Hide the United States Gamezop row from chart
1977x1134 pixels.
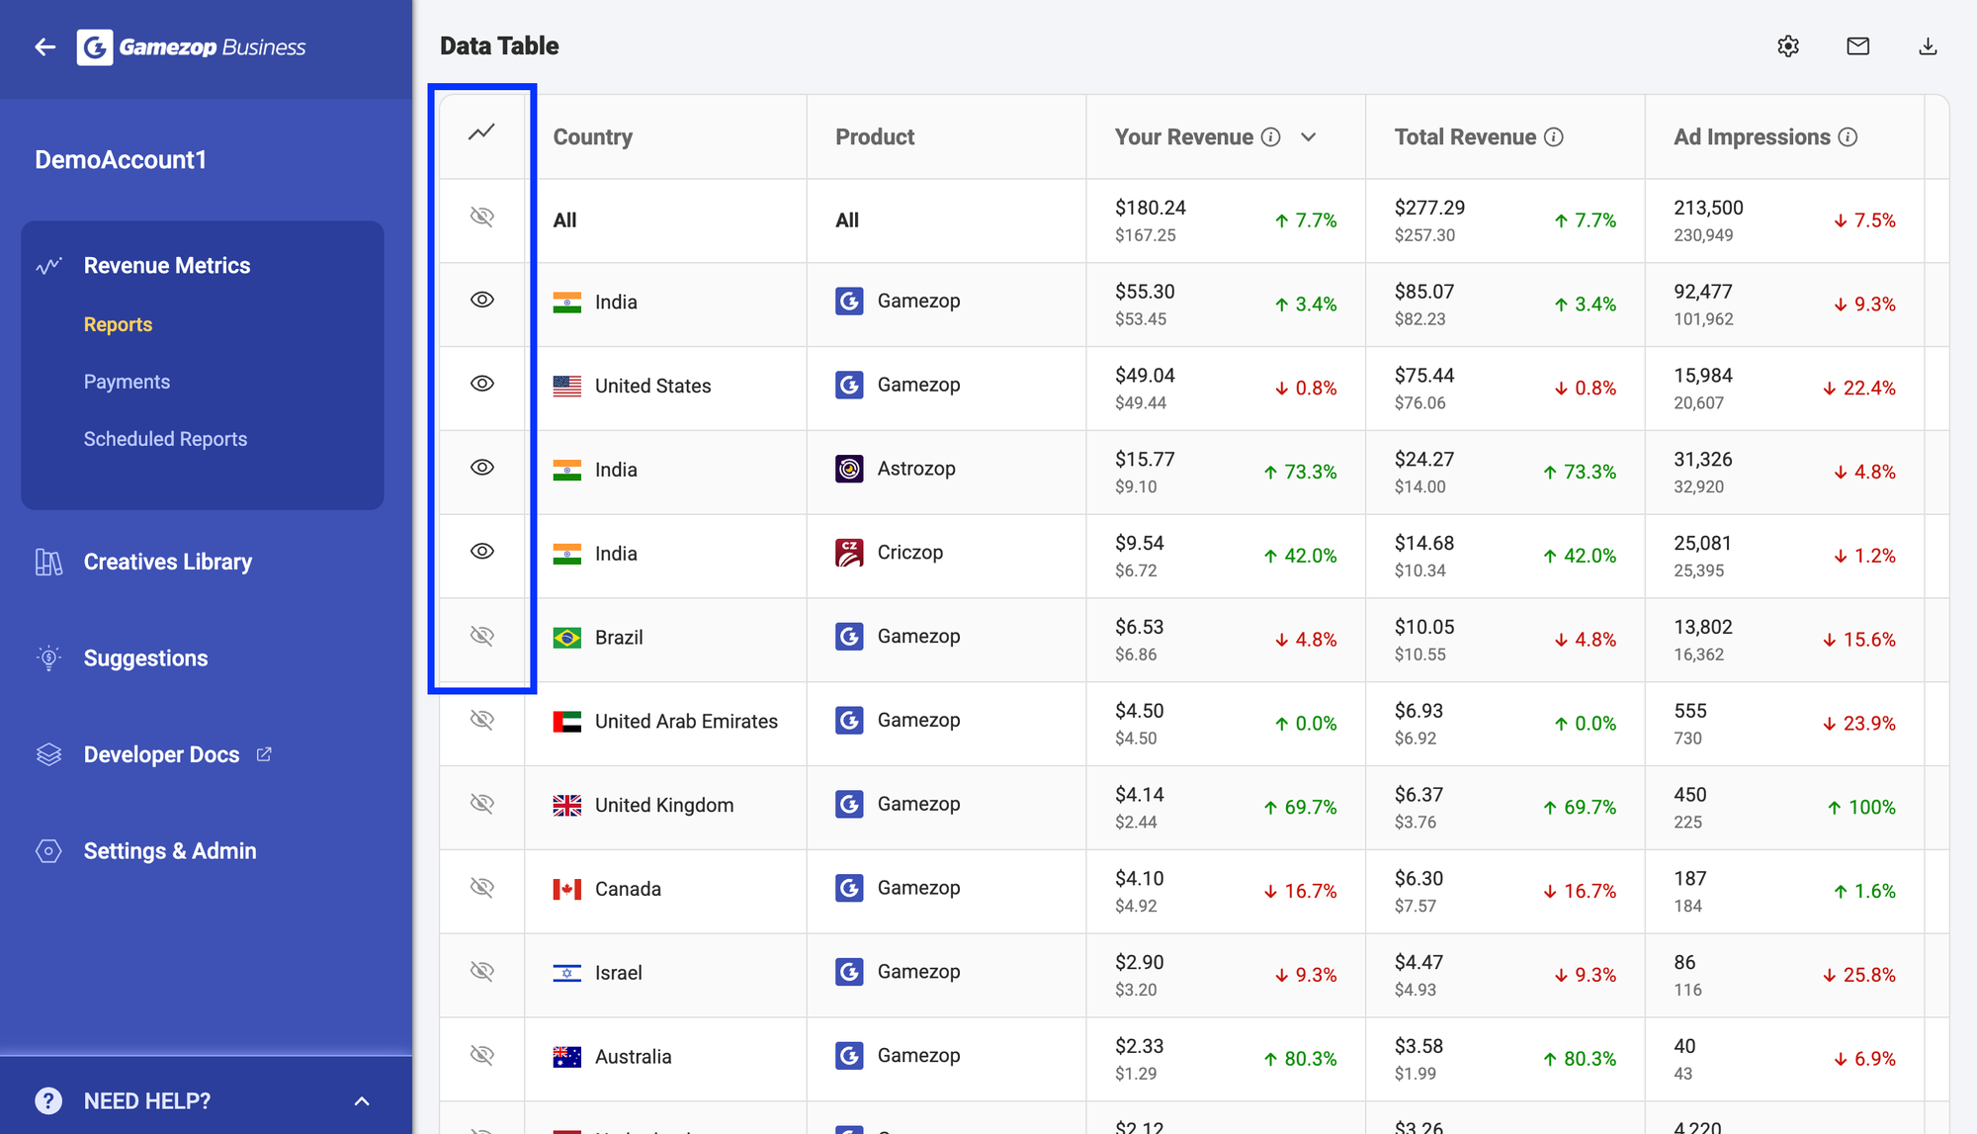click(x=481, y=384)
